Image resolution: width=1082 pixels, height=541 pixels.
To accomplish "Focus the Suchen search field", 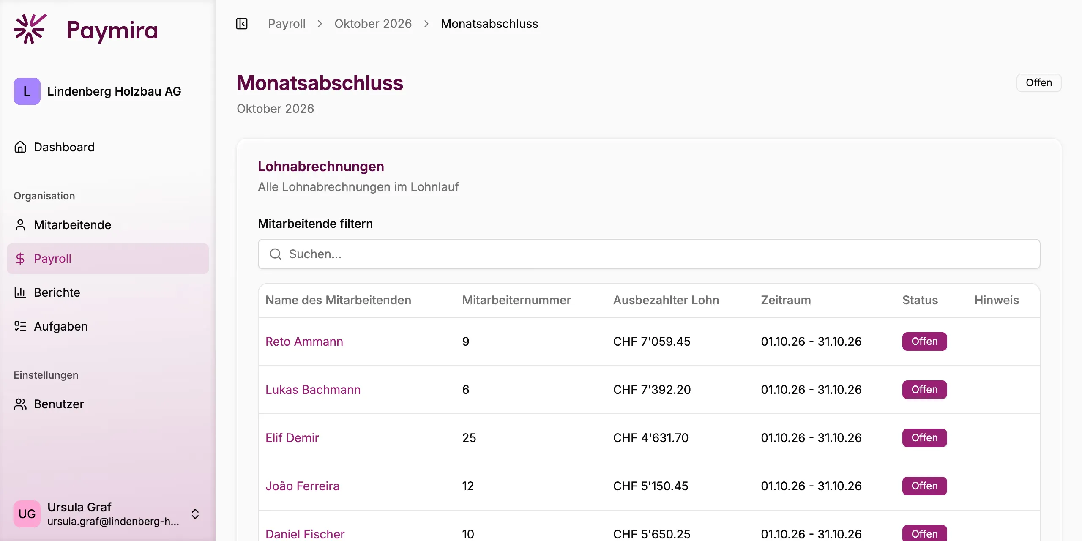I will [649, 254].
